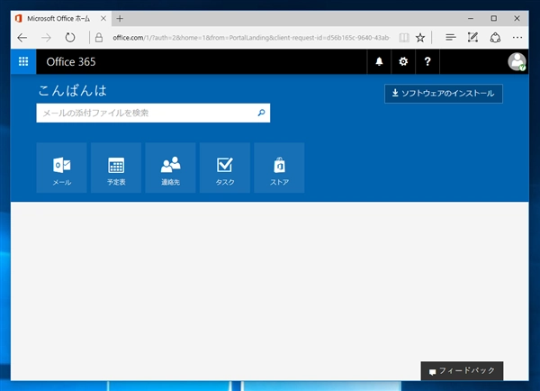Screen dimensions: 540x391
Task: Open the user profile avatar
Action: (517, 62)
